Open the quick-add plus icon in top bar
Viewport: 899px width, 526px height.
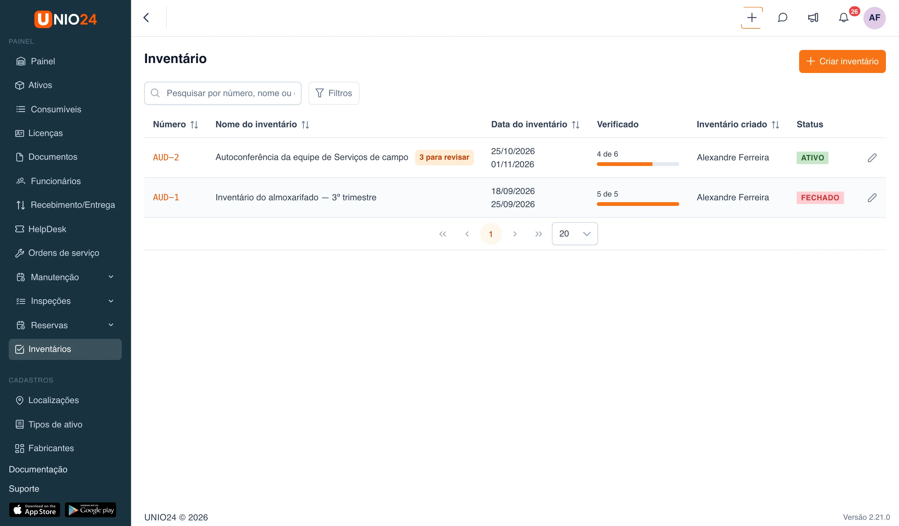[752, 18]
